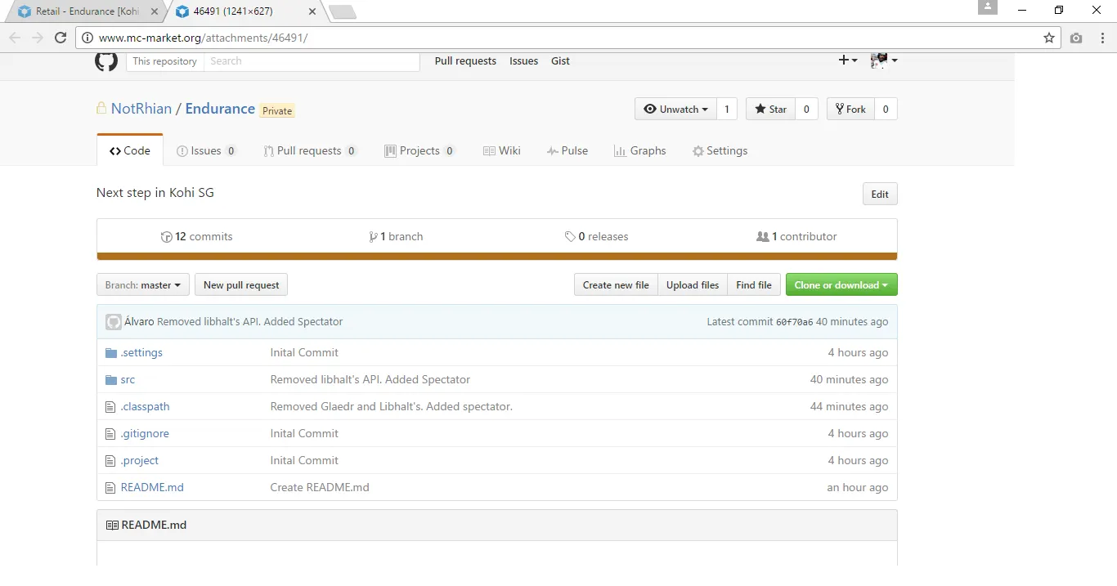Open commit hash 60f70a6
This screenshot has height=586, width=1117.
[794, 322]
